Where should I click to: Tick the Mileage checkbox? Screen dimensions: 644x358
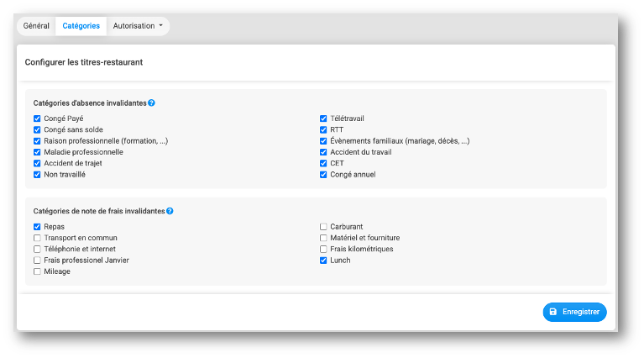coord(37,271)
